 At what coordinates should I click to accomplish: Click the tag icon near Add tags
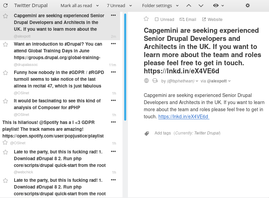point(147,133)
